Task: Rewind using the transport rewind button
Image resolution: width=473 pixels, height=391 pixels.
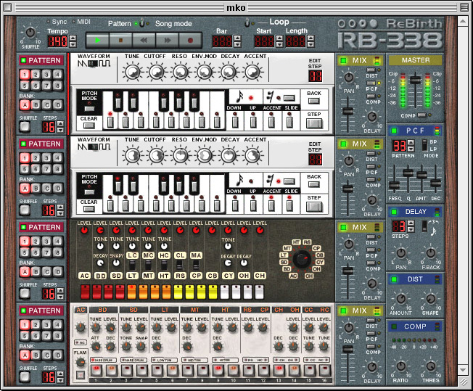Action: pyautogui.click(x=144, y=40)
